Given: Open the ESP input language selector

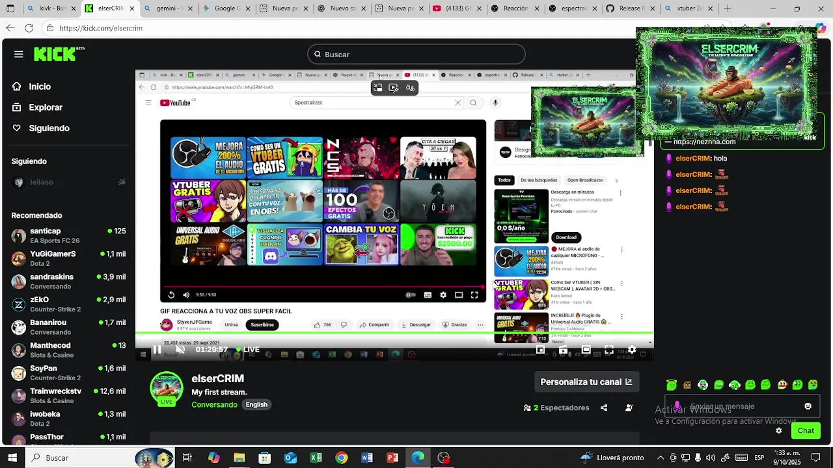Looking at the screenshot, I should tap(759, 458).
